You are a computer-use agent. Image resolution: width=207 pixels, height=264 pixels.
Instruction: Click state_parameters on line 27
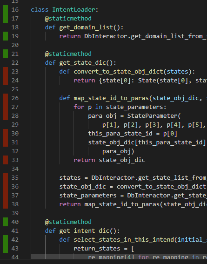pos(134,107)
